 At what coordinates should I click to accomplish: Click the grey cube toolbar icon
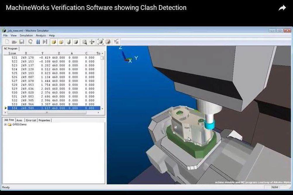pos(76,42)
